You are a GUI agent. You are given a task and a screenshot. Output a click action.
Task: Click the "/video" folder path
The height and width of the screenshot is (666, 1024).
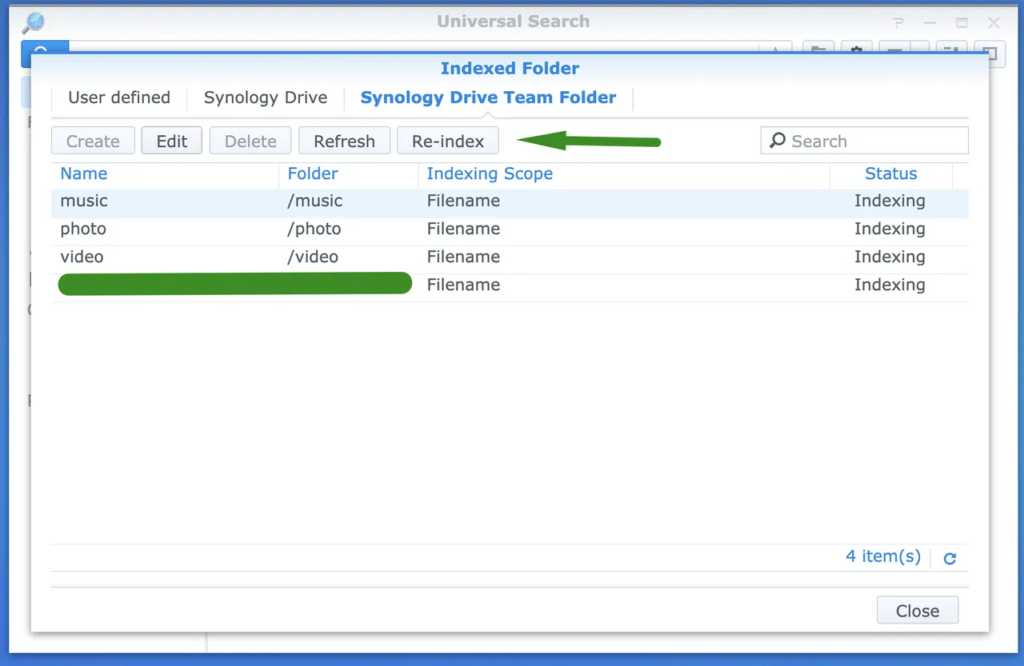(313, 257)
